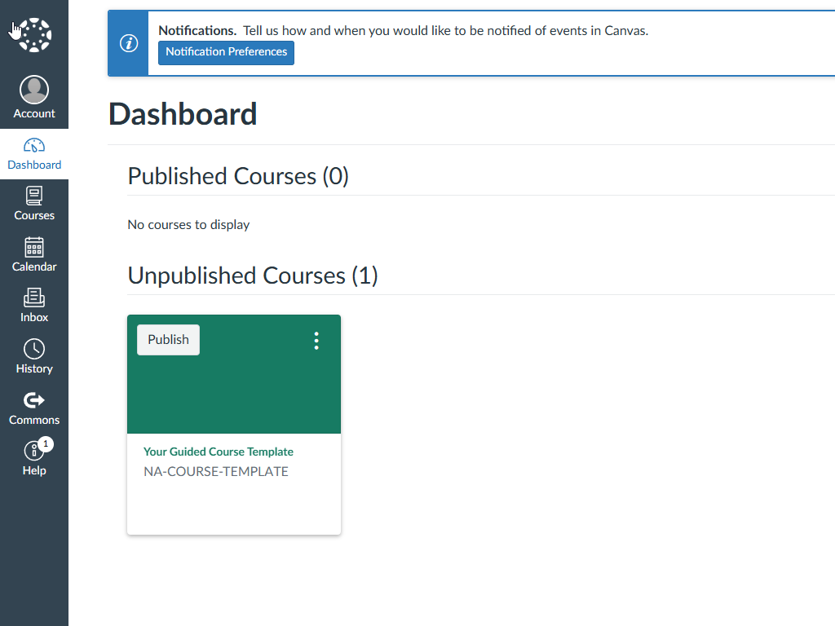Click the Published Courses (0) heading

[238, 176]
